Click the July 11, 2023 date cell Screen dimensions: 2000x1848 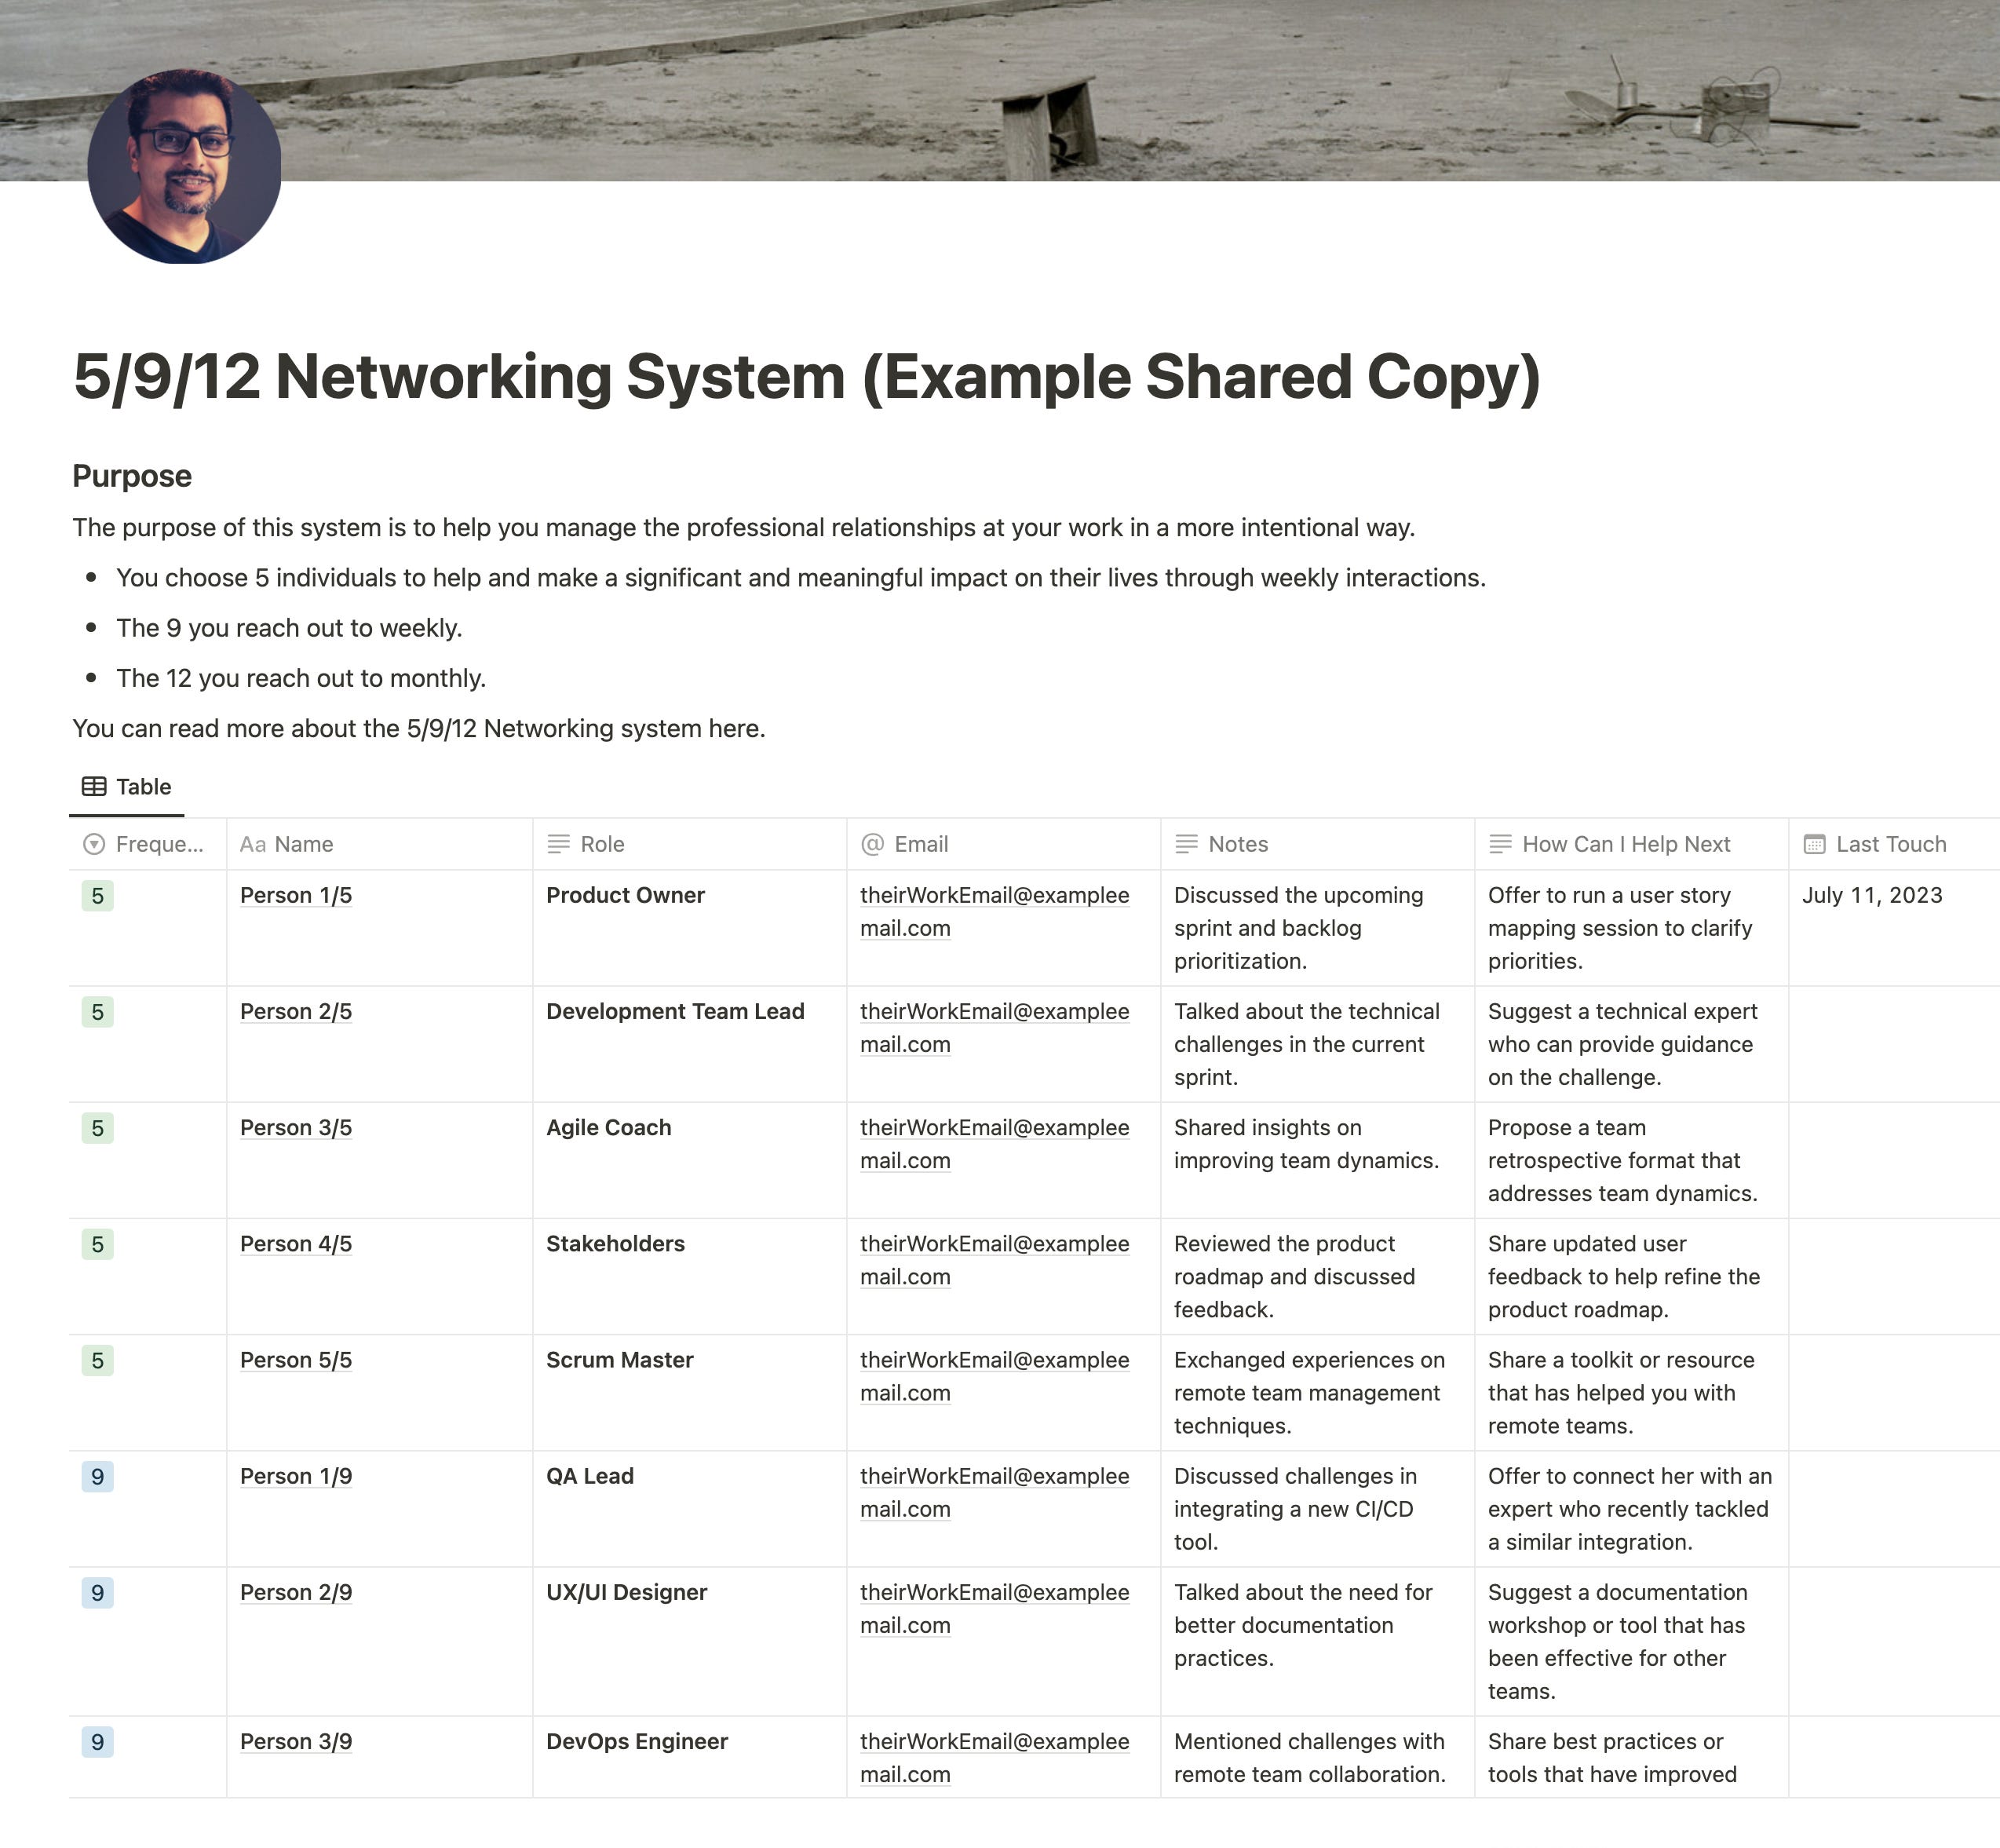pyautogui.click(x=1871, y=895)
